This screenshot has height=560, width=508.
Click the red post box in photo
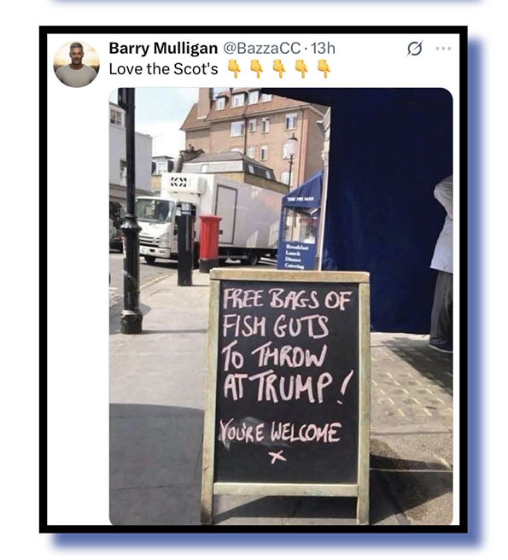(x=210, y=242)
